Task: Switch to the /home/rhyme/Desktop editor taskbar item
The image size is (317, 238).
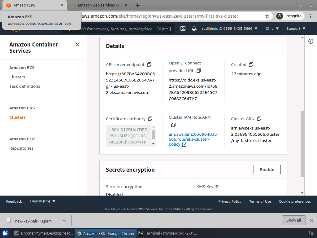Action: point(44,233)
